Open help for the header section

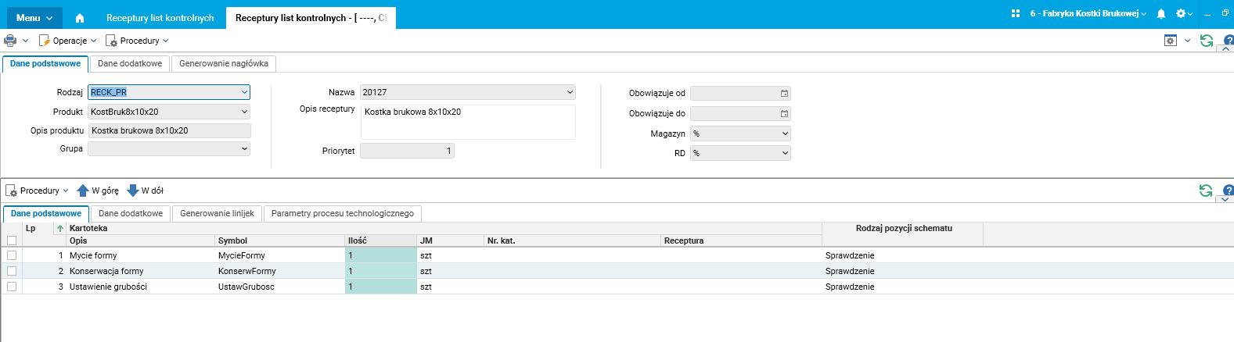(1229, 39)
